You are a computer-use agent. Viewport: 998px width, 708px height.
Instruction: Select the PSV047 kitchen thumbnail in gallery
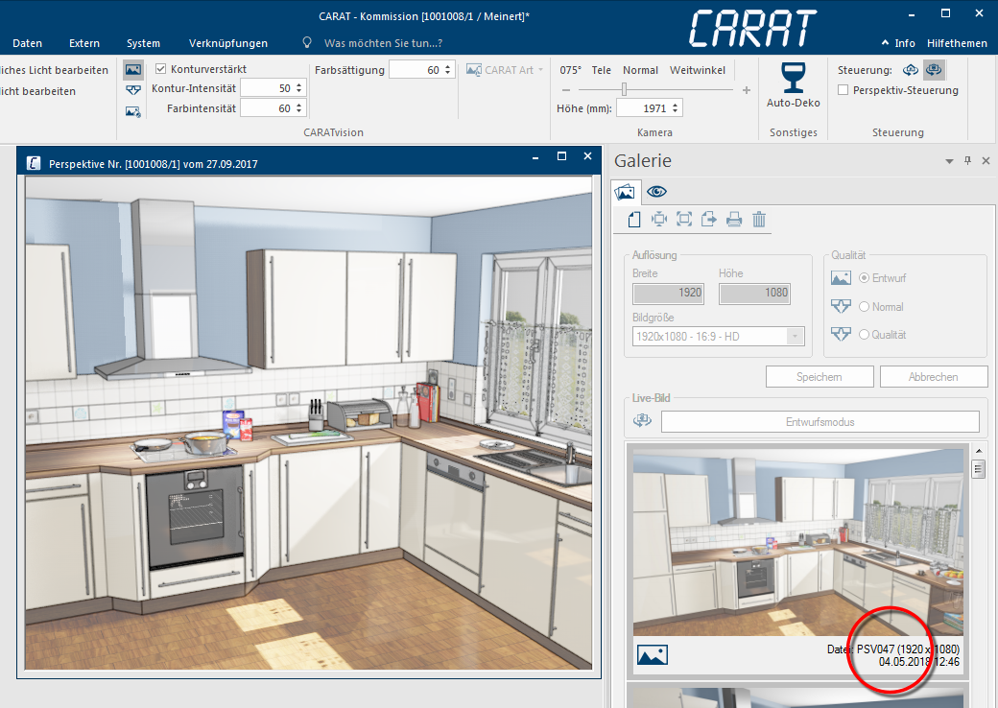coord(797,542)
